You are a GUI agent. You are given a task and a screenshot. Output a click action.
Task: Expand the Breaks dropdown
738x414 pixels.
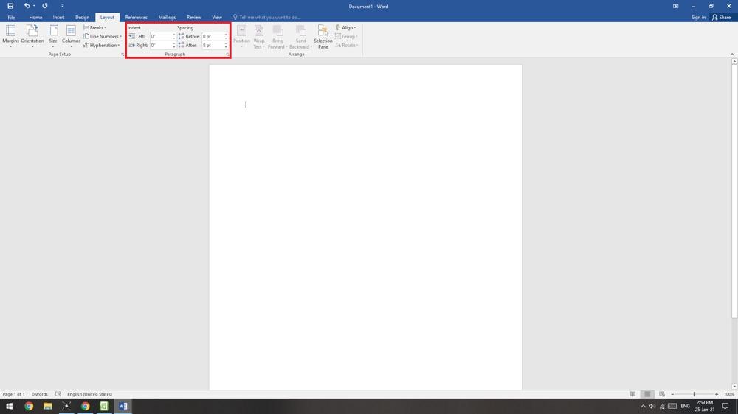point(95,27)
